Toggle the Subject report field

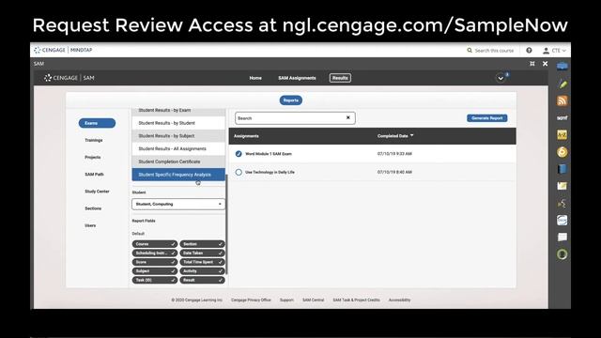[154, 271]
